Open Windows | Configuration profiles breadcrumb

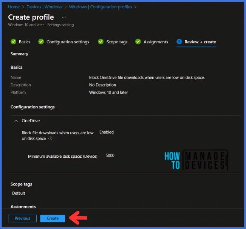point(101,7)
